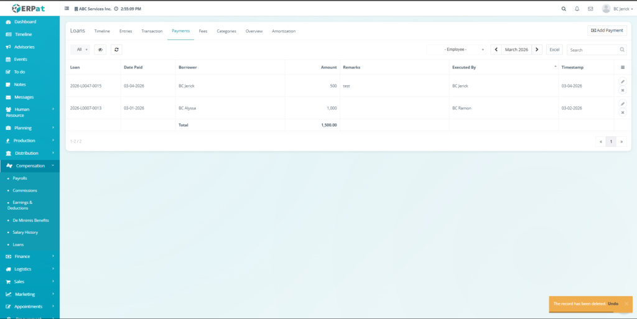Viewport: 637px width, 319px height.
Task: Edit the BC Jerick payment row
Action: pyautogui.click(x=622, y=82)
